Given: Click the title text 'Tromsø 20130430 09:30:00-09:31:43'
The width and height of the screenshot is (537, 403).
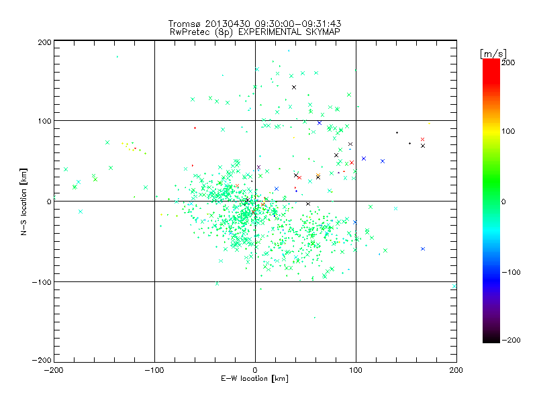Looking at the screenshot, I should click(254, 24).
